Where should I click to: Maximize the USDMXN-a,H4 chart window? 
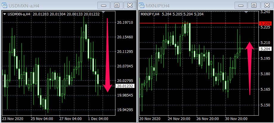coord(117,5)
